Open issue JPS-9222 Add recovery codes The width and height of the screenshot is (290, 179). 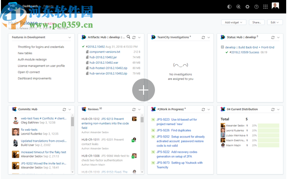177,154
